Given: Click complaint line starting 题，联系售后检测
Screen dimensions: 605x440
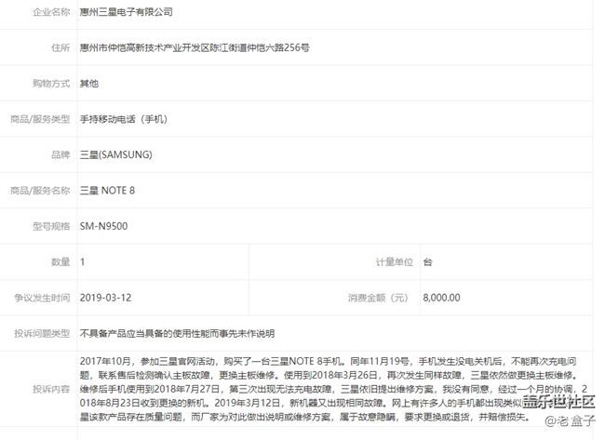Looking at the screenshot, I should (329, 375).
